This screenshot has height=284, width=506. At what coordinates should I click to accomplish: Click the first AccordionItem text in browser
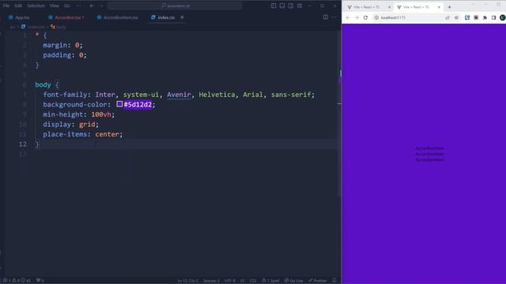(429, 148)
